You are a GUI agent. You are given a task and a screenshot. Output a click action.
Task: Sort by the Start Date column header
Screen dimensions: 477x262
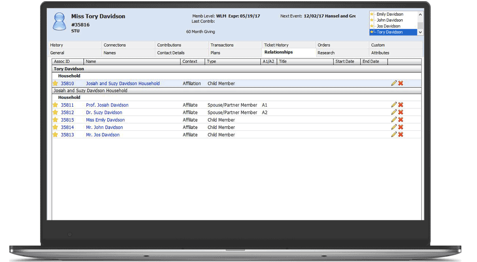pyautogui.click(x=345, y=62)
